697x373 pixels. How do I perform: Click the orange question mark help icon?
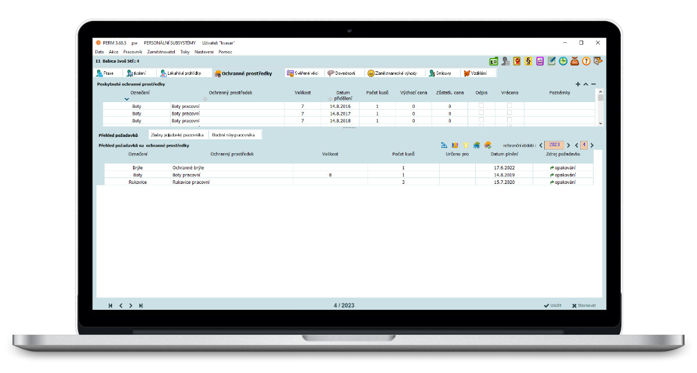pos(586,61)
